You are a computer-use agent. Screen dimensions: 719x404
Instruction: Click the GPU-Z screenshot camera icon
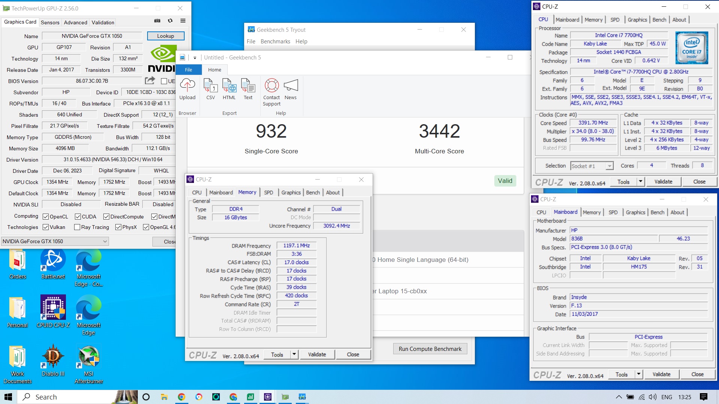157,21
